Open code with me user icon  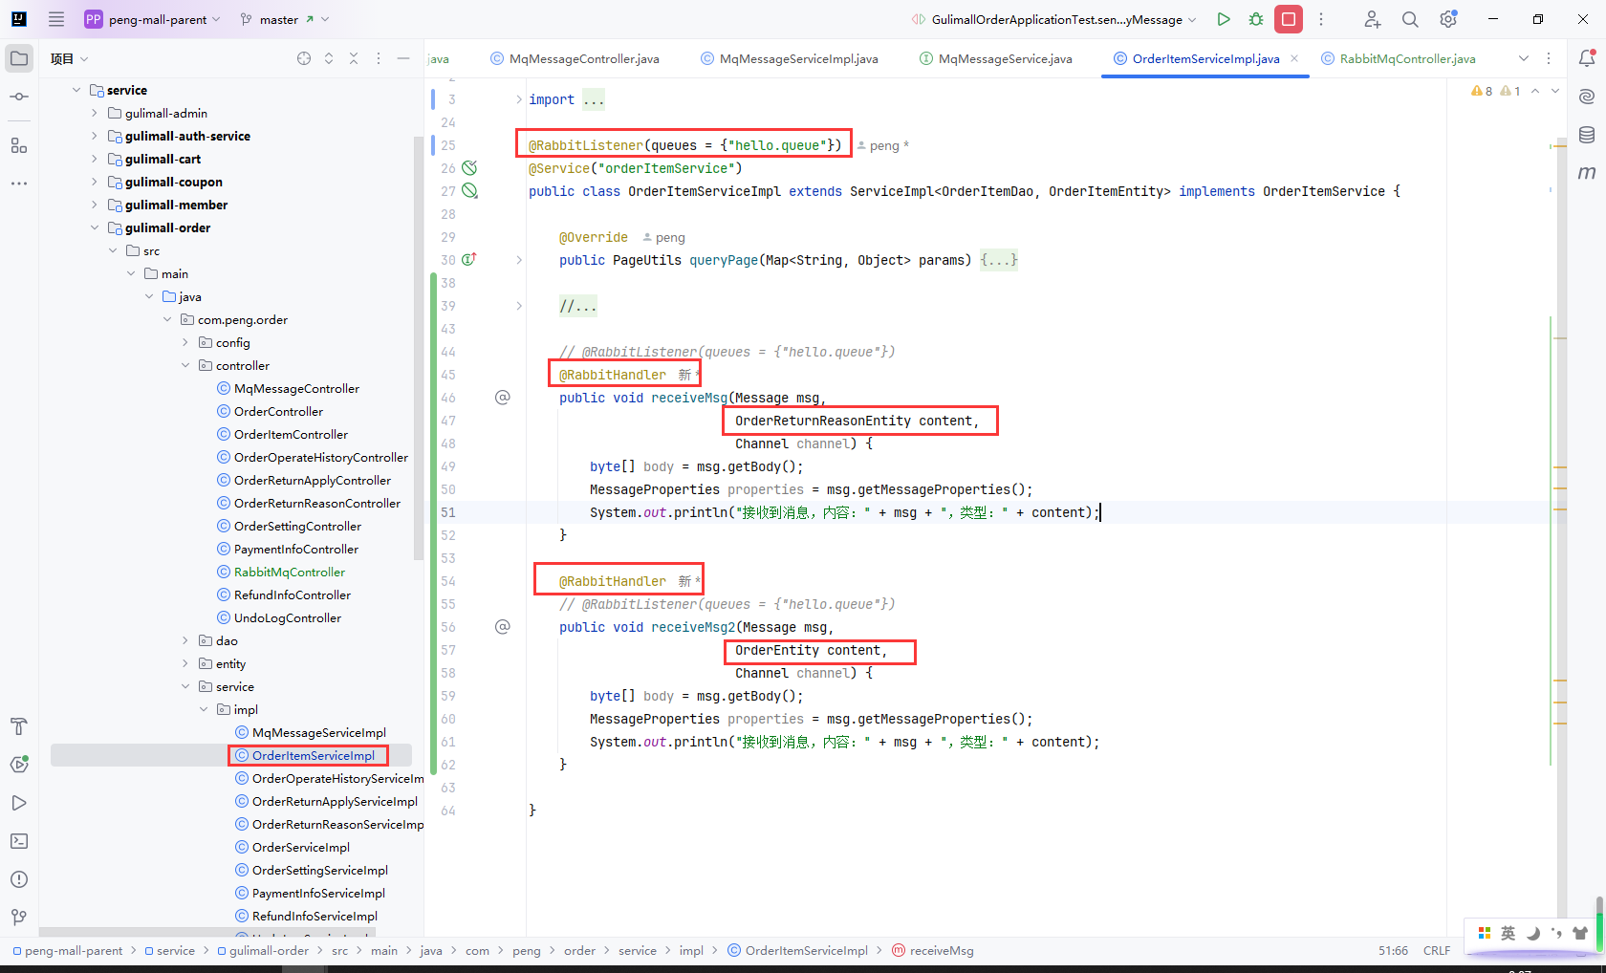(1372, 19)
